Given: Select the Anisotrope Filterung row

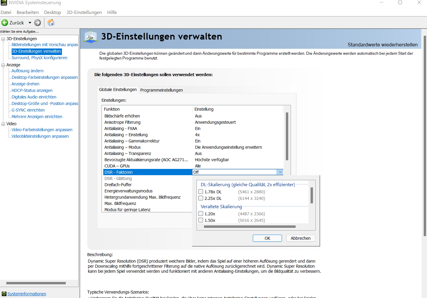Looking at the screenshot, I should tap(193, 122).
